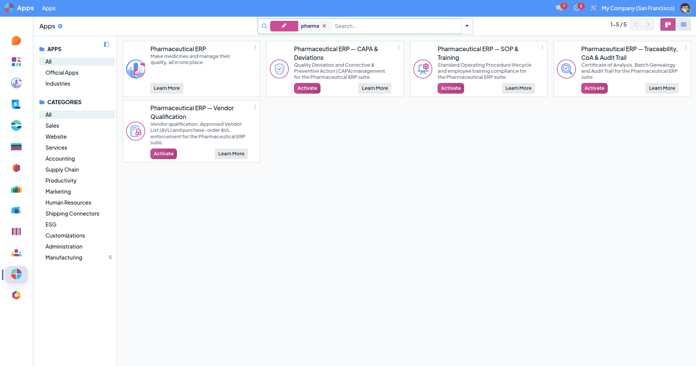The height and width of the screenshot is (366, 696).
Task: Open the Invoicing app sidebar icon
Action: [x=16, y=104]
